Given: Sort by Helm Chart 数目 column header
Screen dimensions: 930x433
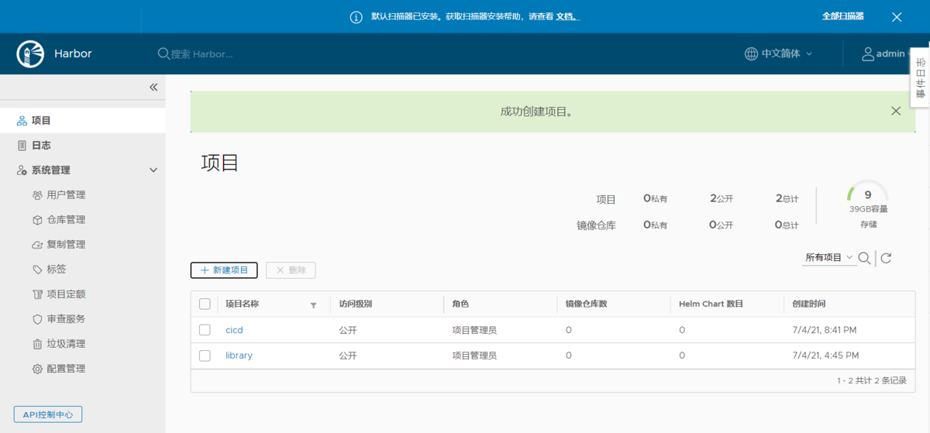Looking at the screenshot, I should point(711,304).
